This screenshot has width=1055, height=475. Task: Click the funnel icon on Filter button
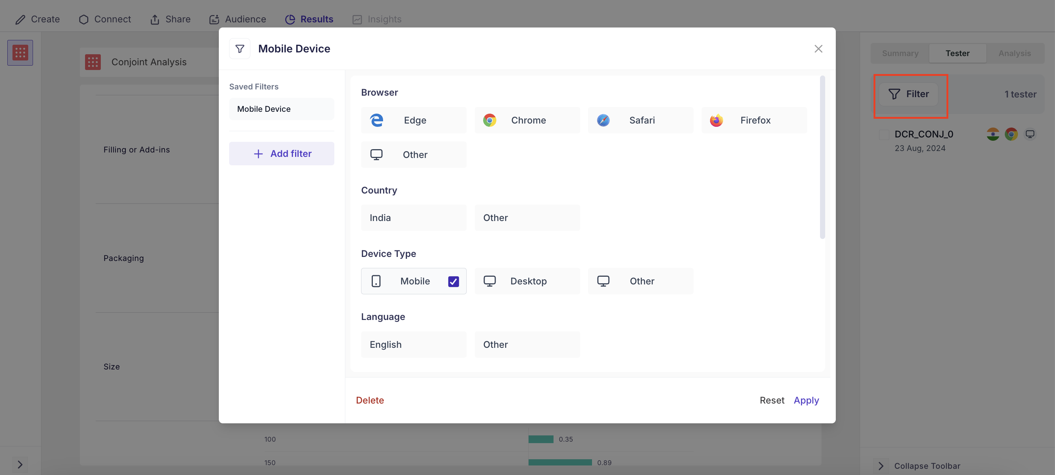tap(894, 94)
